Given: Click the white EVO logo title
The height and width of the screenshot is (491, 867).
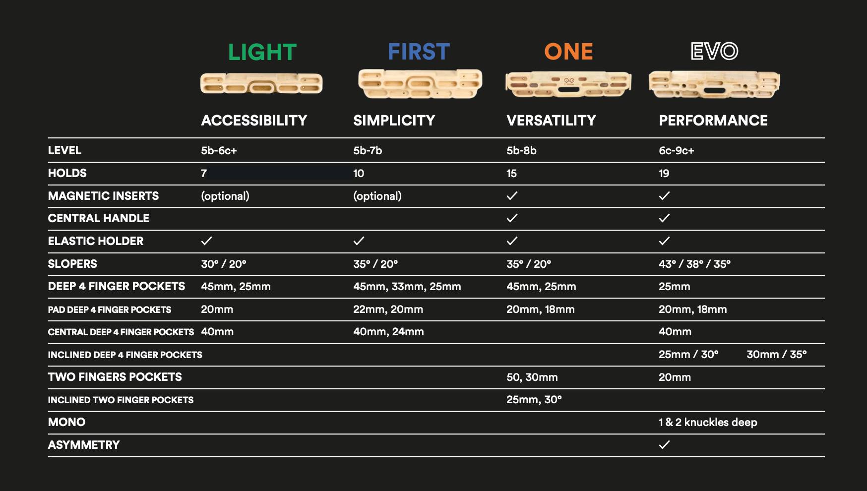Looking at the screenshot, I should [714, 51].
